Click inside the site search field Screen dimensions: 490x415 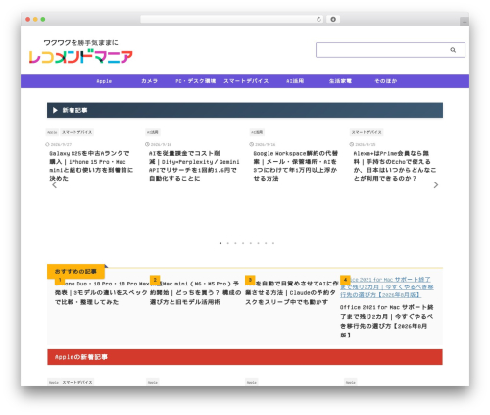(x=390, y=50)
